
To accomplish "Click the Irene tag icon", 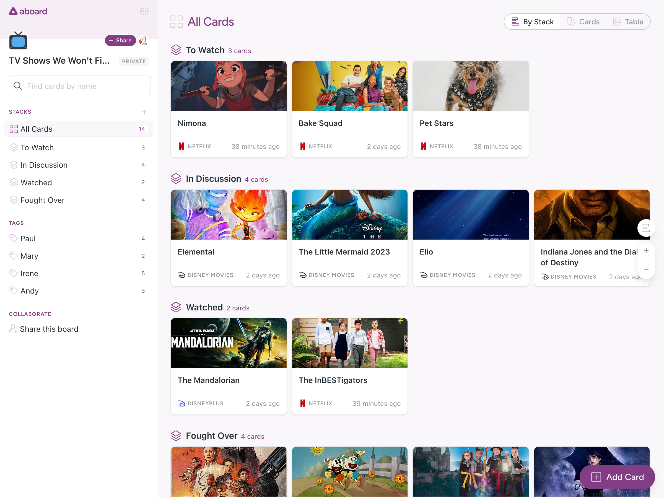I will tap(14, 273).
